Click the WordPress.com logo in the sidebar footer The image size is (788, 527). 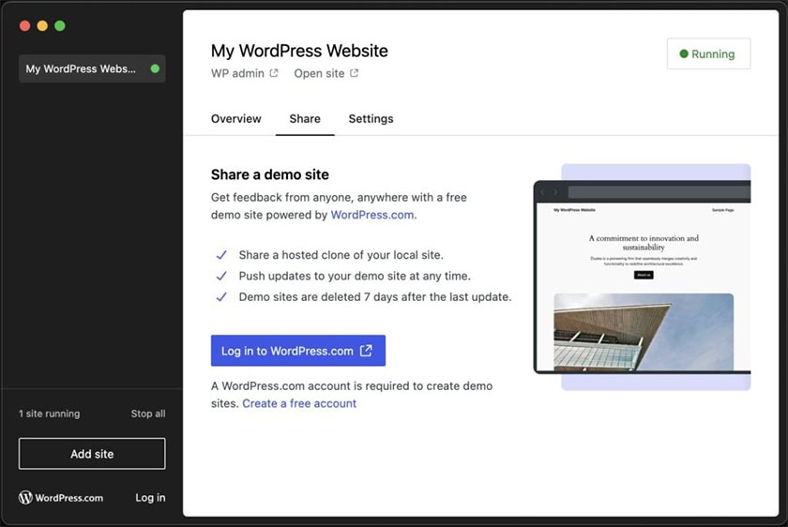click(x=61, y=498)
